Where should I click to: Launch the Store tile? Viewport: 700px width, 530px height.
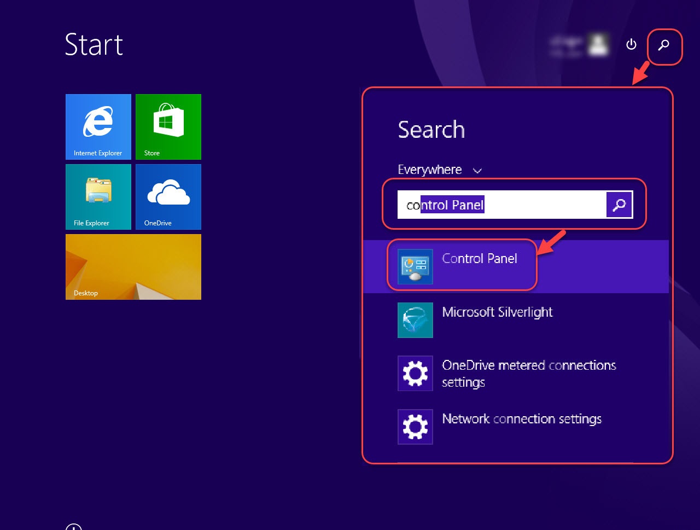168,127
